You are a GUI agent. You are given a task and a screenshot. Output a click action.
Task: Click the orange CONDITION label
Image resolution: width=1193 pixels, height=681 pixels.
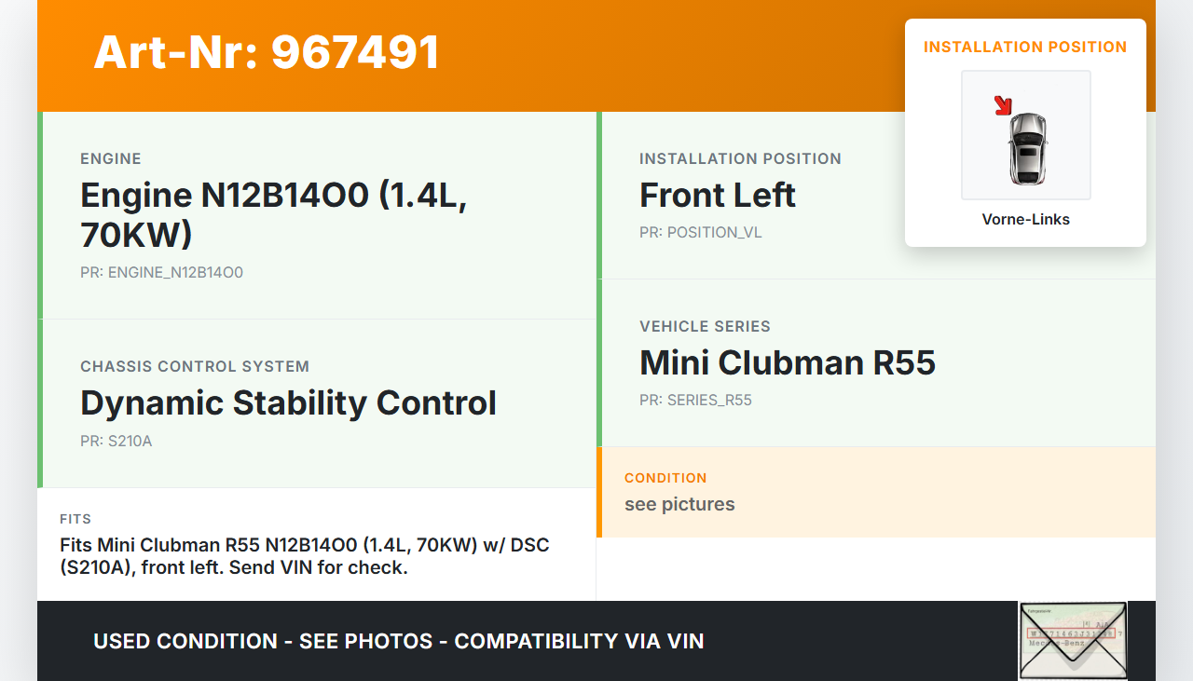[665, 478]
